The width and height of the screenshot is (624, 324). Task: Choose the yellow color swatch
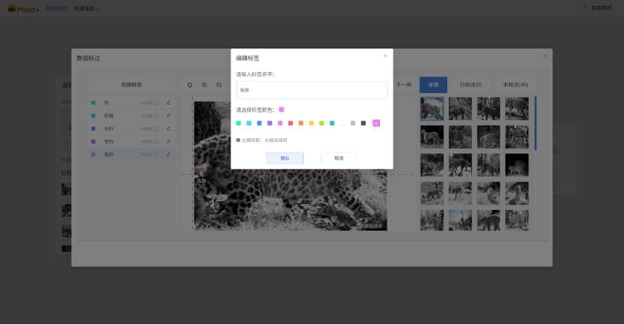click(311, 123)
